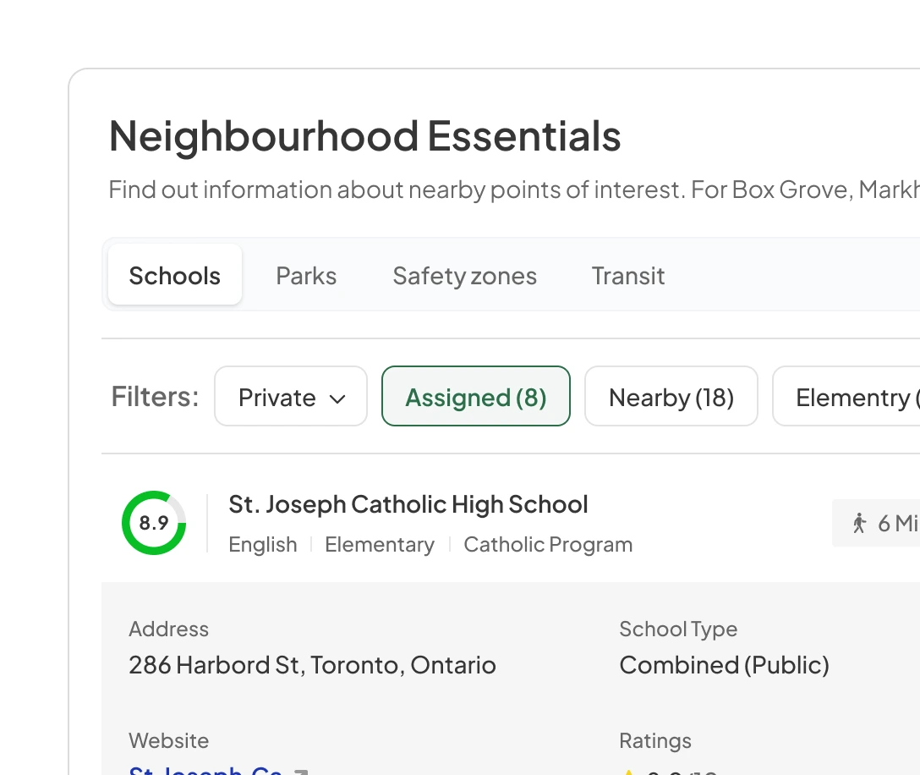Click the address 286 Harbord St
The image size is (920, 775).
point(312,665)
